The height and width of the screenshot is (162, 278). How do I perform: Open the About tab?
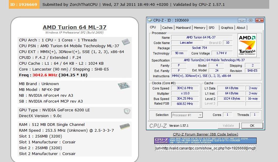[x=241, y=28]
